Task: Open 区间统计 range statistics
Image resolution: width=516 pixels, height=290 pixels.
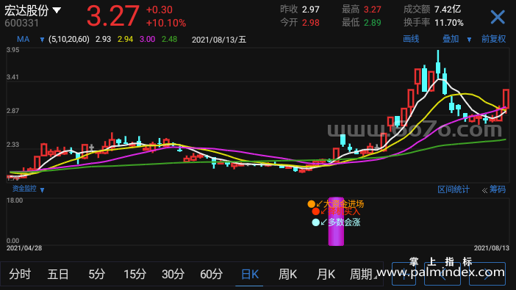Action: pos(453,189)
